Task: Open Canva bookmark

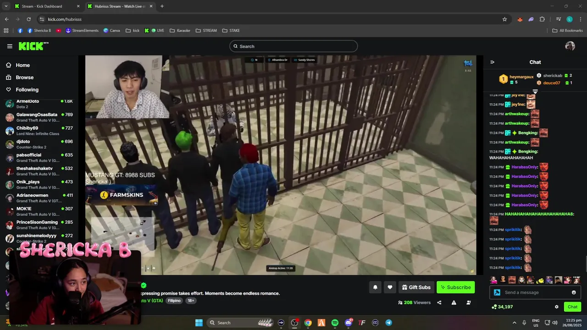Action: pos(111,31)
